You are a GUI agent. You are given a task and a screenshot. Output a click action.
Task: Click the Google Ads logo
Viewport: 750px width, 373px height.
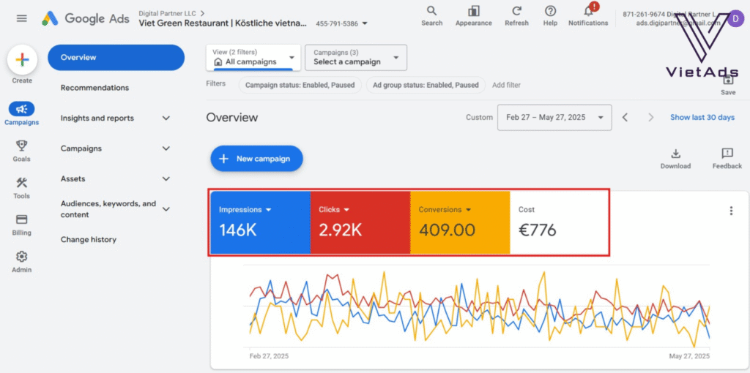(86, 18)
